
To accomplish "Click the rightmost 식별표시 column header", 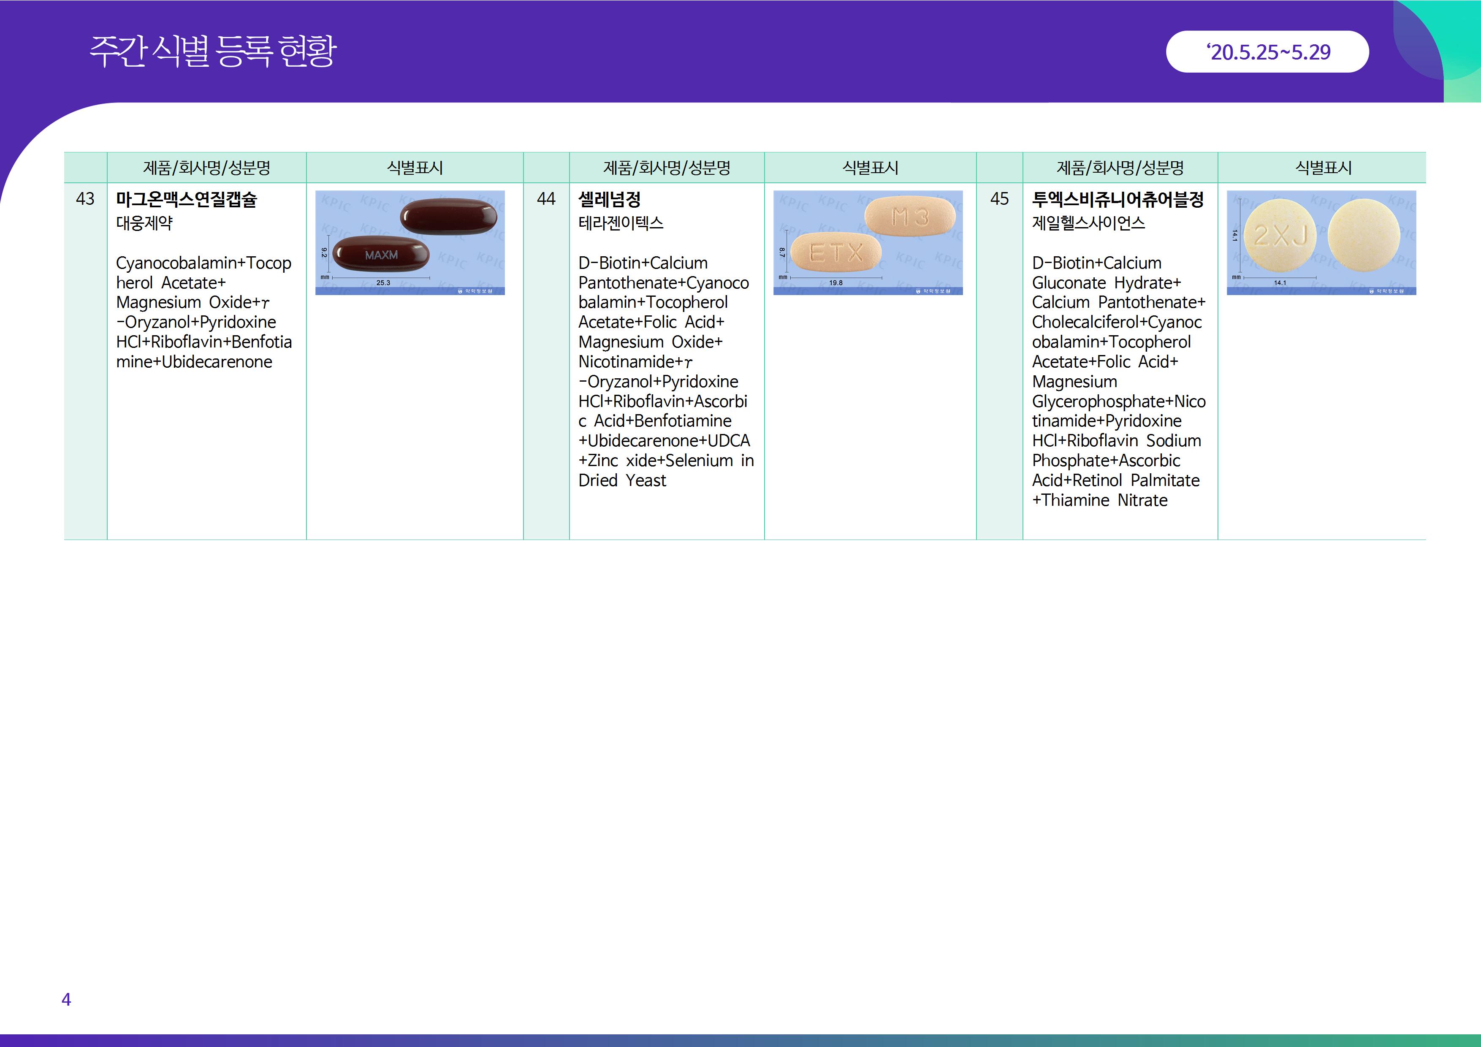I will [x=1323, y=168].
